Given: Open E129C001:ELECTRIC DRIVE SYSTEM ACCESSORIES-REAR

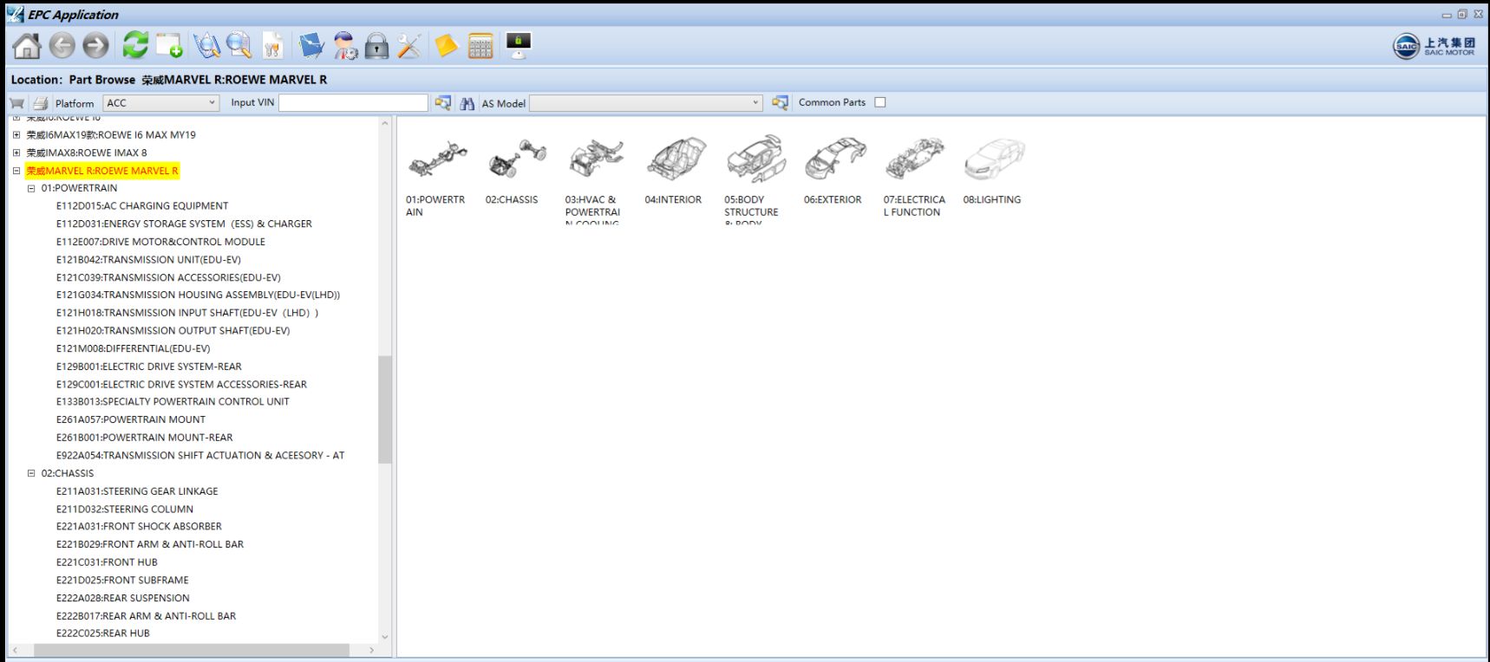Looking at the screenshot, I should 181,385.
